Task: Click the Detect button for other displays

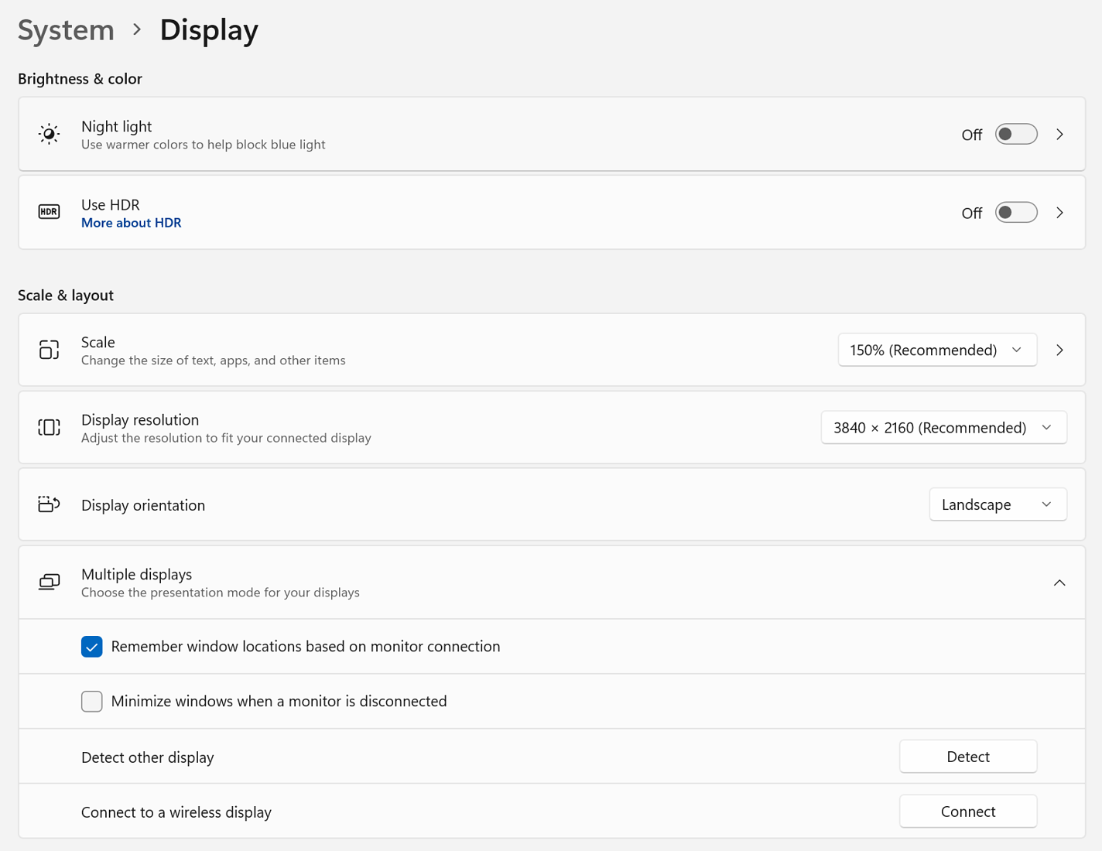Action: point(968,756)
